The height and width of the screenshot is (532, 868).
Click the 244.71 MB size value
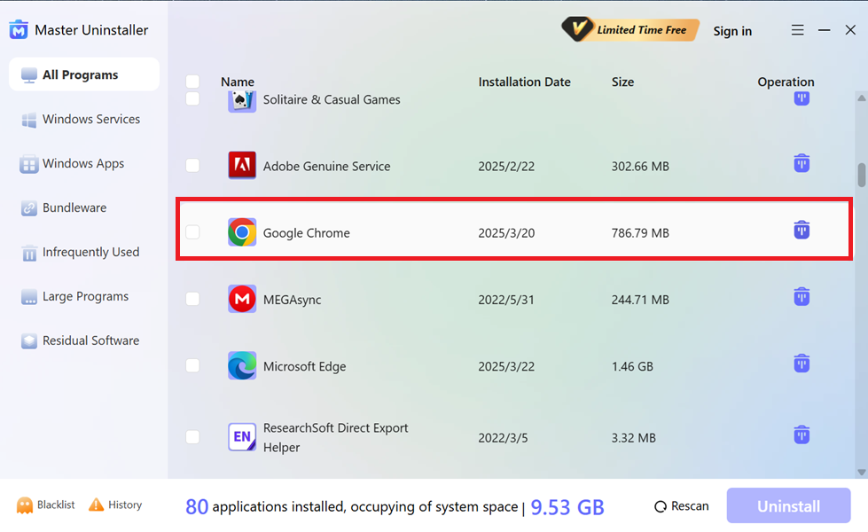[x=640, y=300]
